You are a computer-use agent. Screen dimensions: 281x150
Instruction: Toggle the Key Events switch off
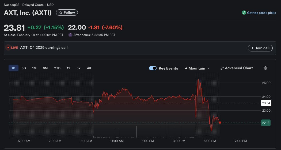tap(153, 68)
